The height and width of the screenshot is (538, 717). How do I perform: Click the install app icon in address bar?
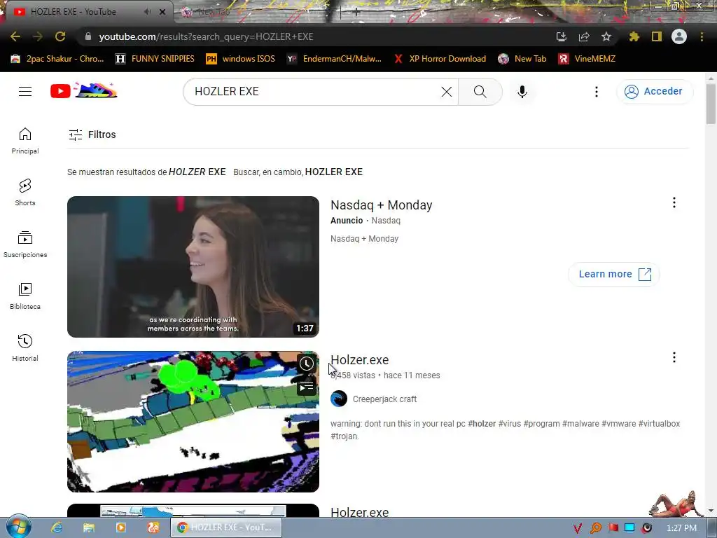pyautogui.click(x=561, y=36)
